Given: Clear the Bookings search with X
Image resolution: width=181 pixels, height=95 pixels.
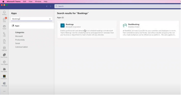Looking at the screenshot, I should tap(50, 19).
